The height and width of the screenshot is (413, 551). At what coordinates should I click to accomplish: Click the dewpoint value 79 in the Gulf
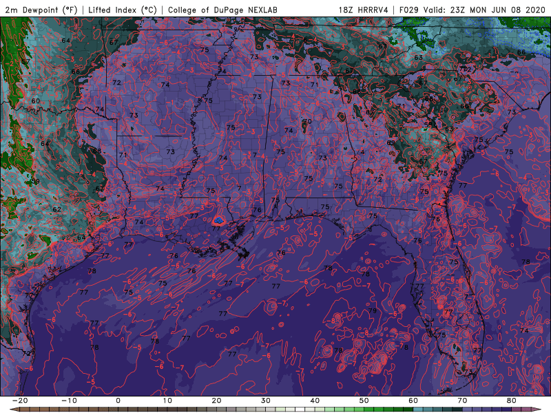373,310
